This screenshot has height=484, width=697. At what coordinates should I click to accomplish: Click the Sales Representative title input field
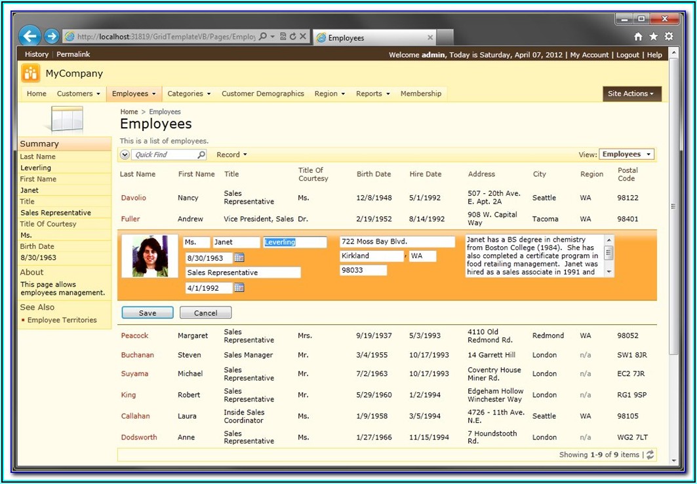pyautogui.click(x=243, y=272)
